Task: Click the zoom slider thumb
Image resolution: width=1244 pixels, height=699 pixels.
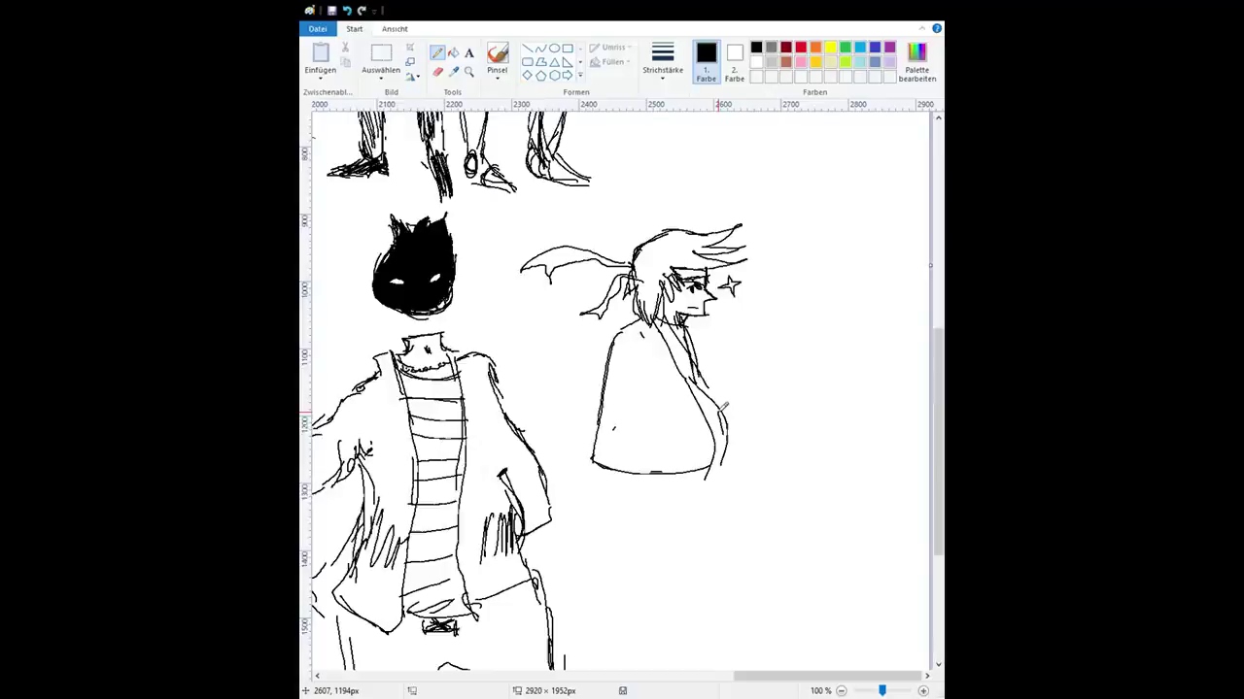Action: click(882, 690)
